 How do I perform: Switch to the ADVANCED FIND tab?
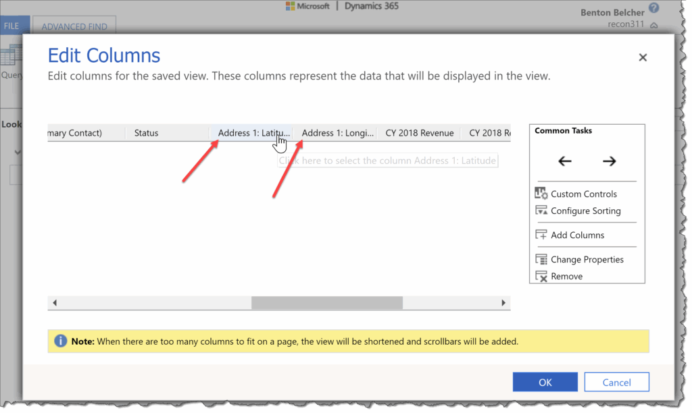(74, 27)
